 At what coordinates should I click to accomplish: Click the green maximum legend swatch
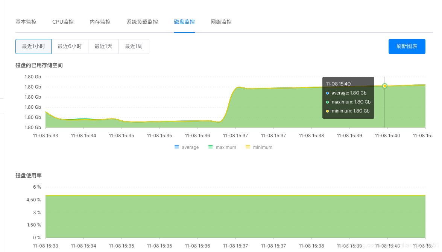(210, 147)
